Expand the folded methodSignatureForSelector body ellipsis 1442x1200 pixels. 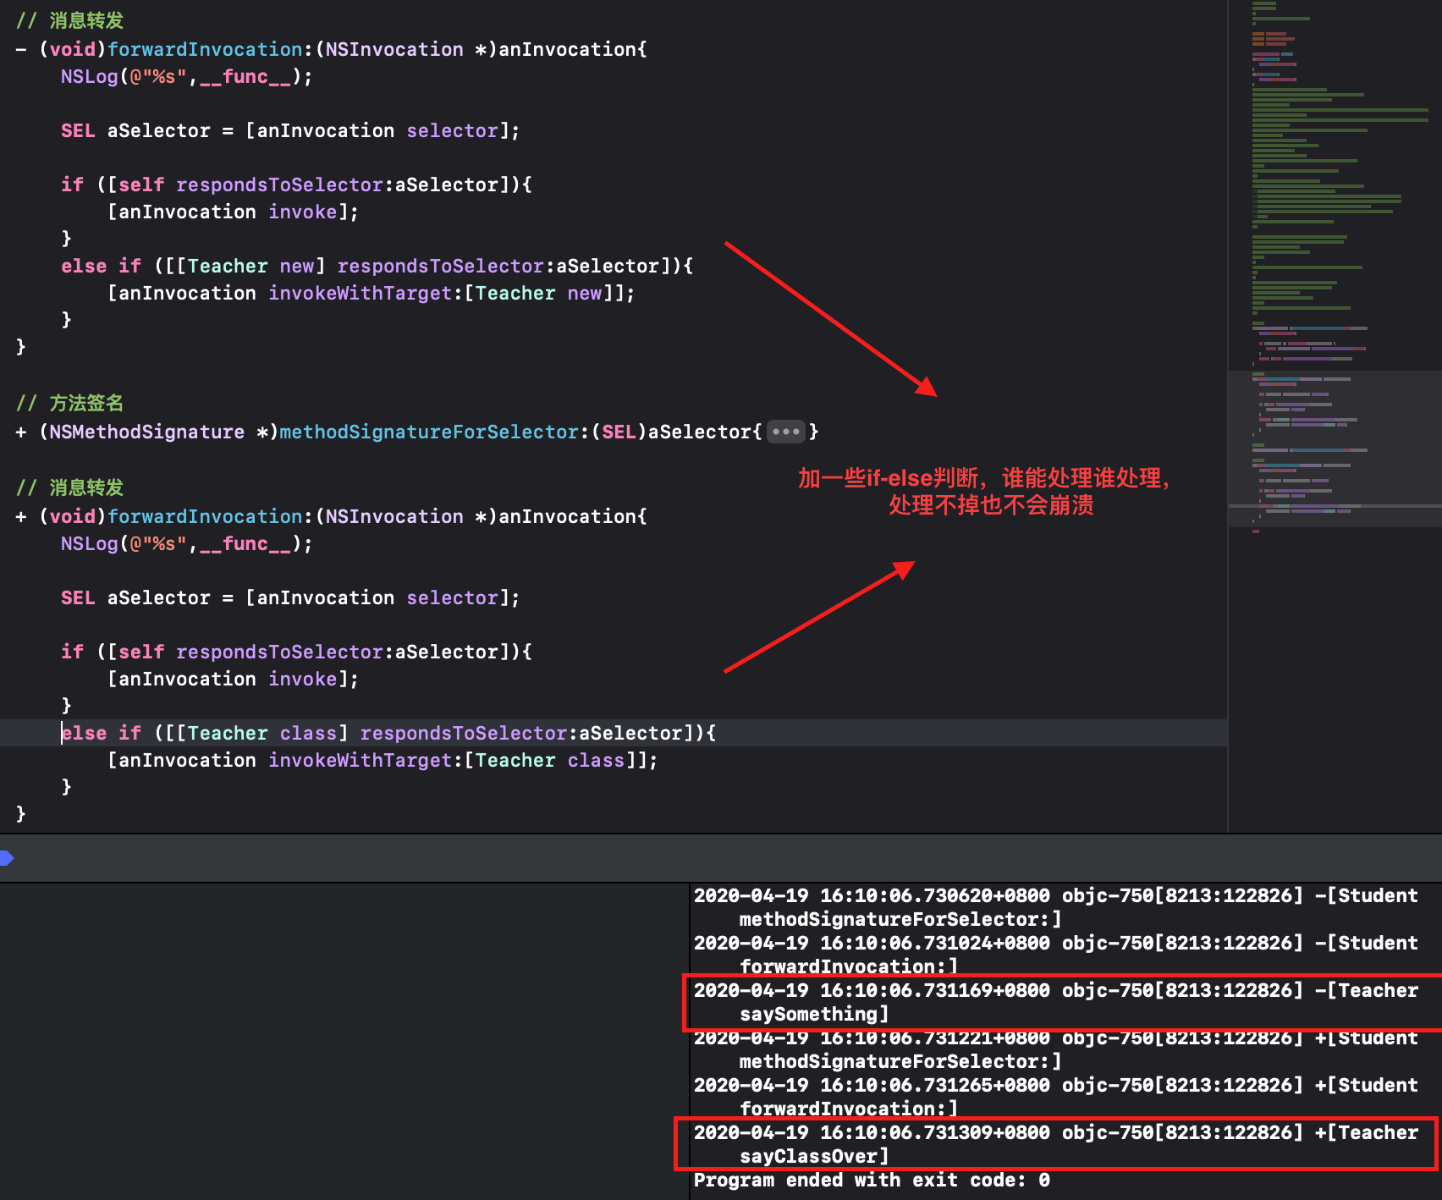[785, 432]
